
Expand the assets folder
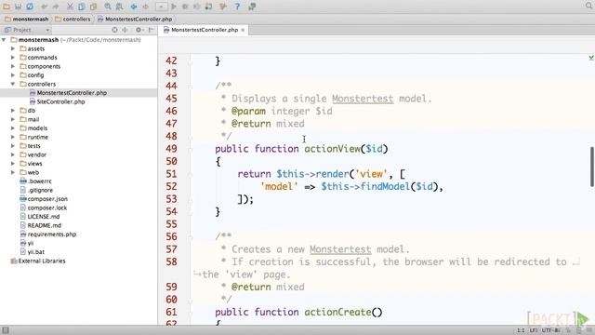click(13, 48)
